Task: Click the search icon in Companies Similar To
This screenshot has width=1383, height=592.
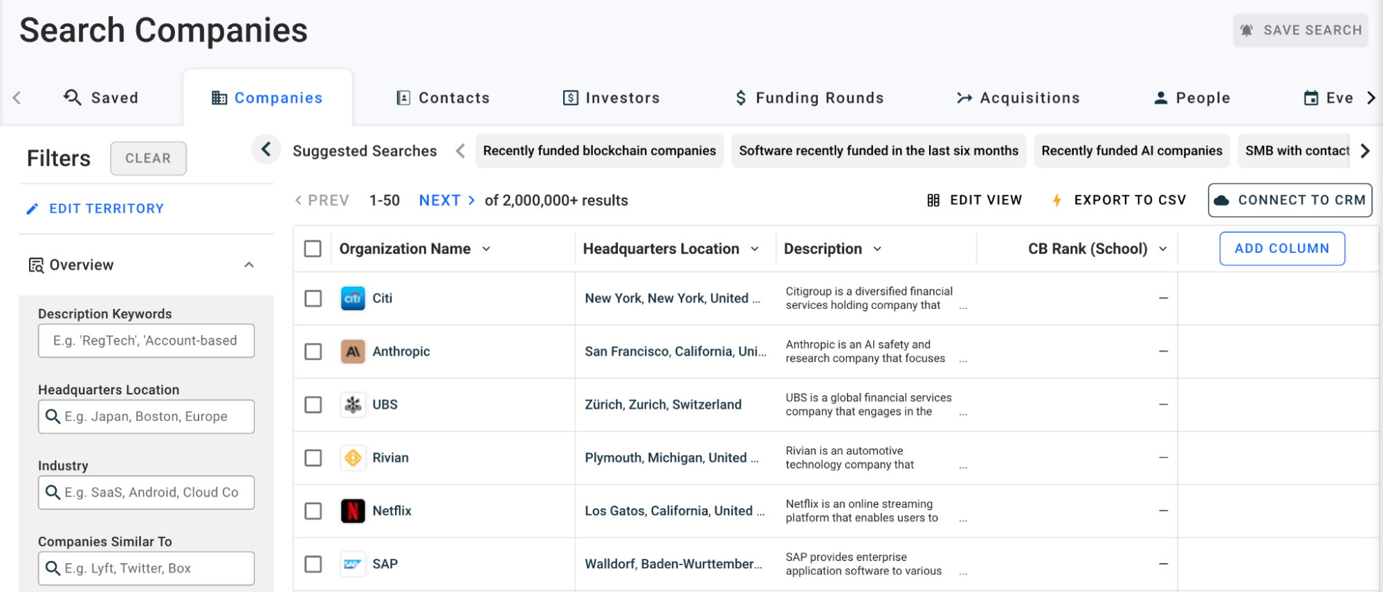Action: [53, 569]
